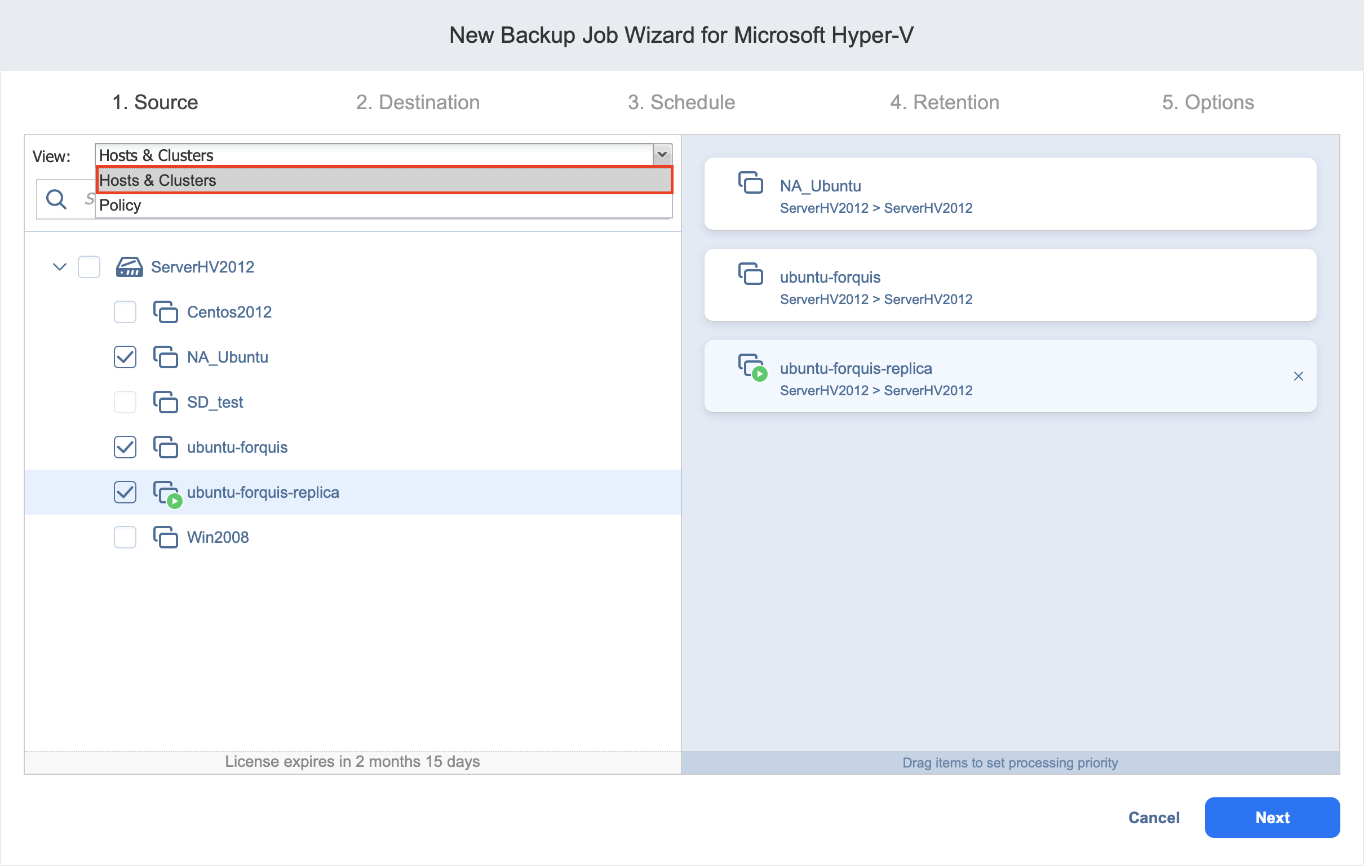Image resolution: width=1364 pixels, height=866 pixels.
Task: Enable the Win2008 checkbox
Action: tap(125, 538)
